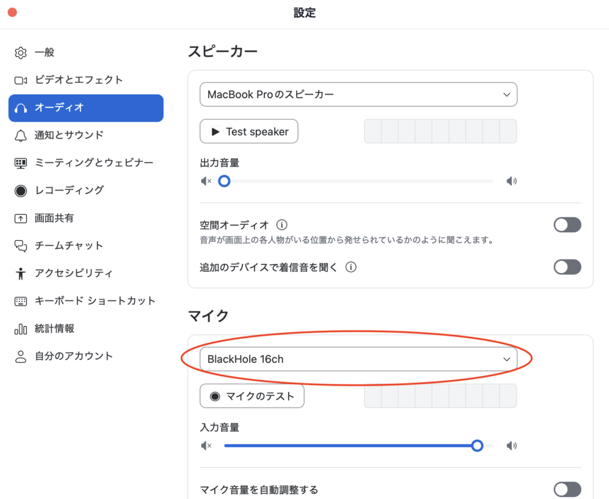Screen dimensions: 609x499
Task: Click the headphones icon for オーディオ
Action: click(21, 108)
